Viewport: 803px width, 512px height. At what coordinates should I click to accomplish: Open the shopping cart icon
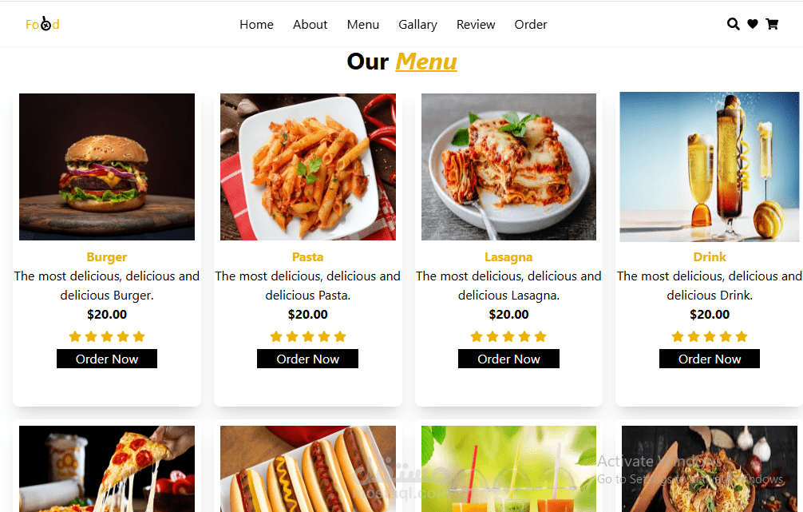(x=772, y=24)
